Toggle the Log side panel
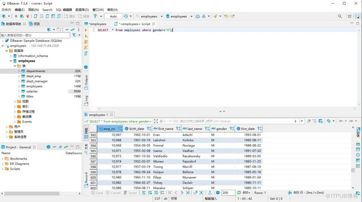 click(86, 101)
